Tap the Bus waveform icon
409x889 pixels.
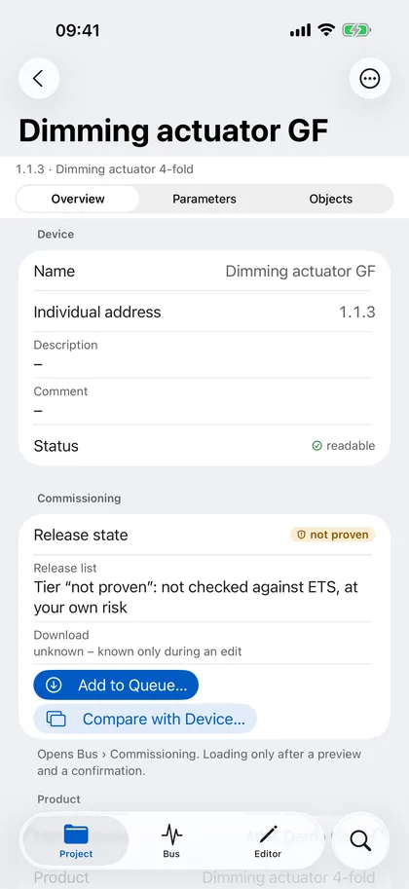171,834
